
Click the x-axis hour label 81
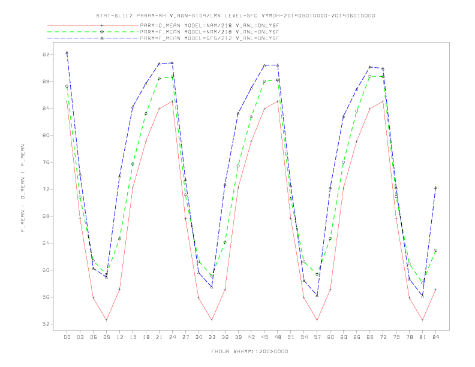point(423,337)
